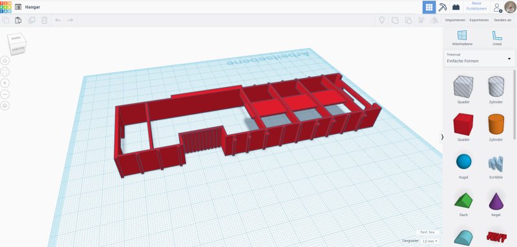The image size is (517, 247).
Task: Open the Tinkercad logo home link
Action: pyautogui.click(x=6, y=7)
